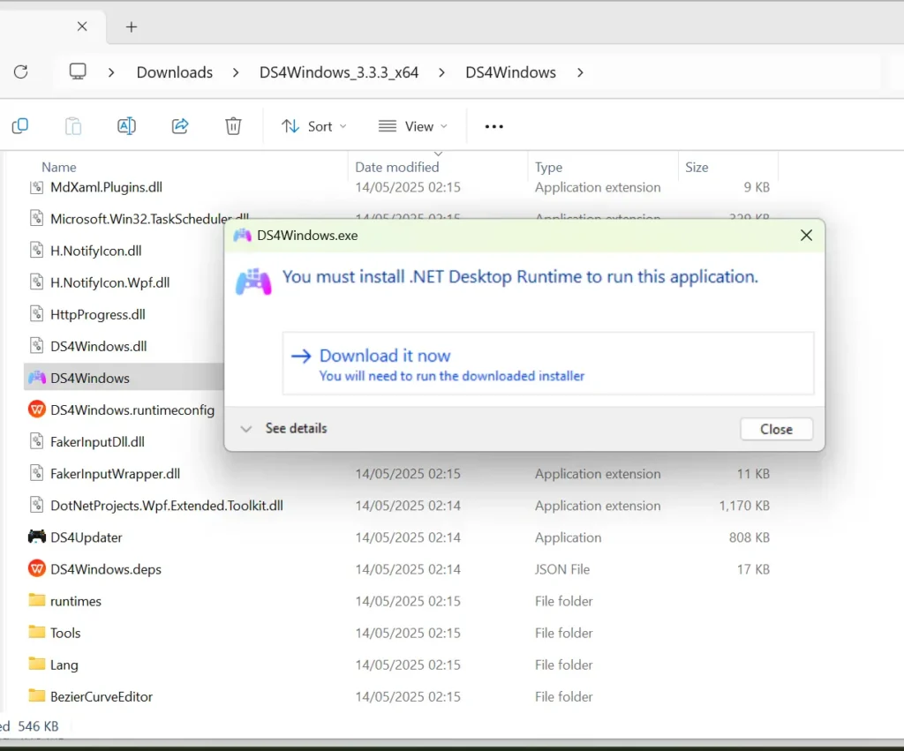The height and width of the screenshot is (751, 904).
Task: Navigate to Downloads in the breadcrumb
Action: tap(175, 72)
